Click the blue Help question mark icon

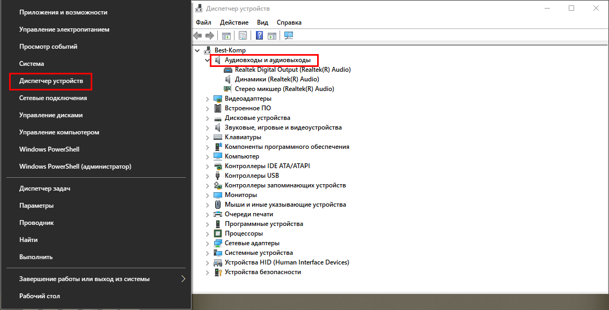(259, 36)
